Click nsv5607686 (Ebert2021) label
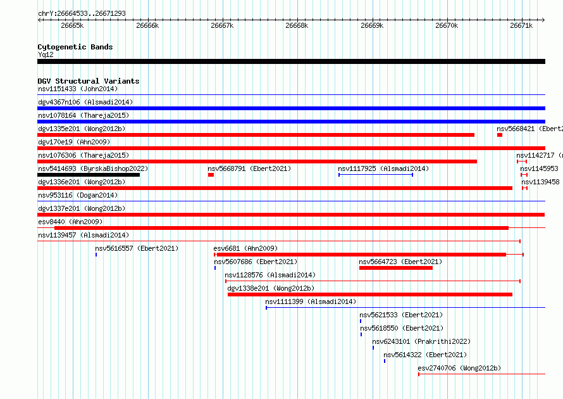Screen dimensions: 563x399 (256, 262)
